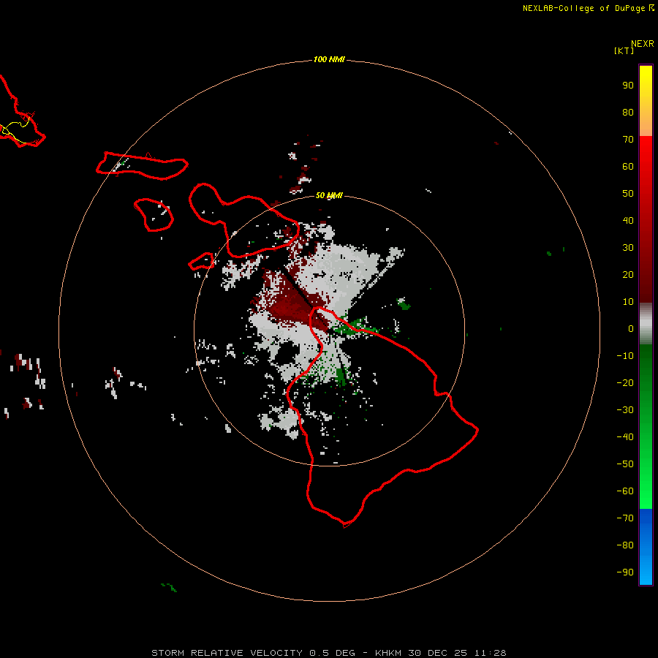Click the blue bottom segment of color bar
The image size is (658, 658).
tap(646, 547)
